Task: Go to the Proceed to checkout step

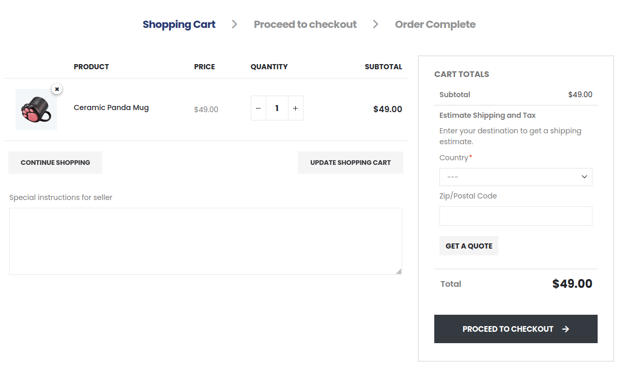Action: coord(305,24)
